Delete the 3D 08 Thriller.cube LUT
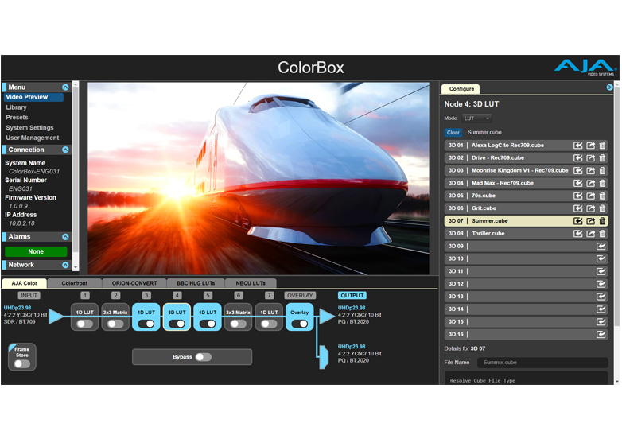The image size is (622, 439). (x=602, y=234)
